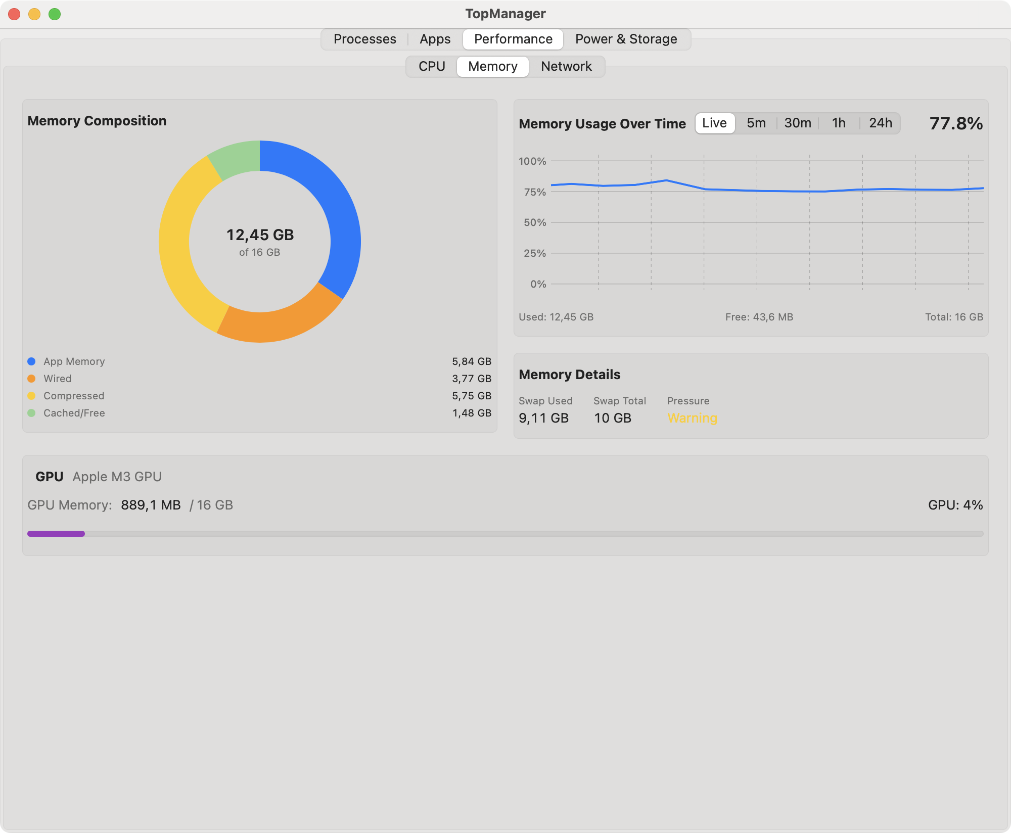1011x833 pixels.
Task: Switch to the CPU sub-tab
Action: [x=432, y=66]
